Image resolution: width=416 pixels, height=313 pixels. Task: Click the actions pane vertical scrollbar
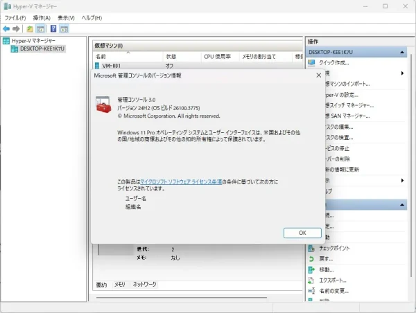(410, 166)
